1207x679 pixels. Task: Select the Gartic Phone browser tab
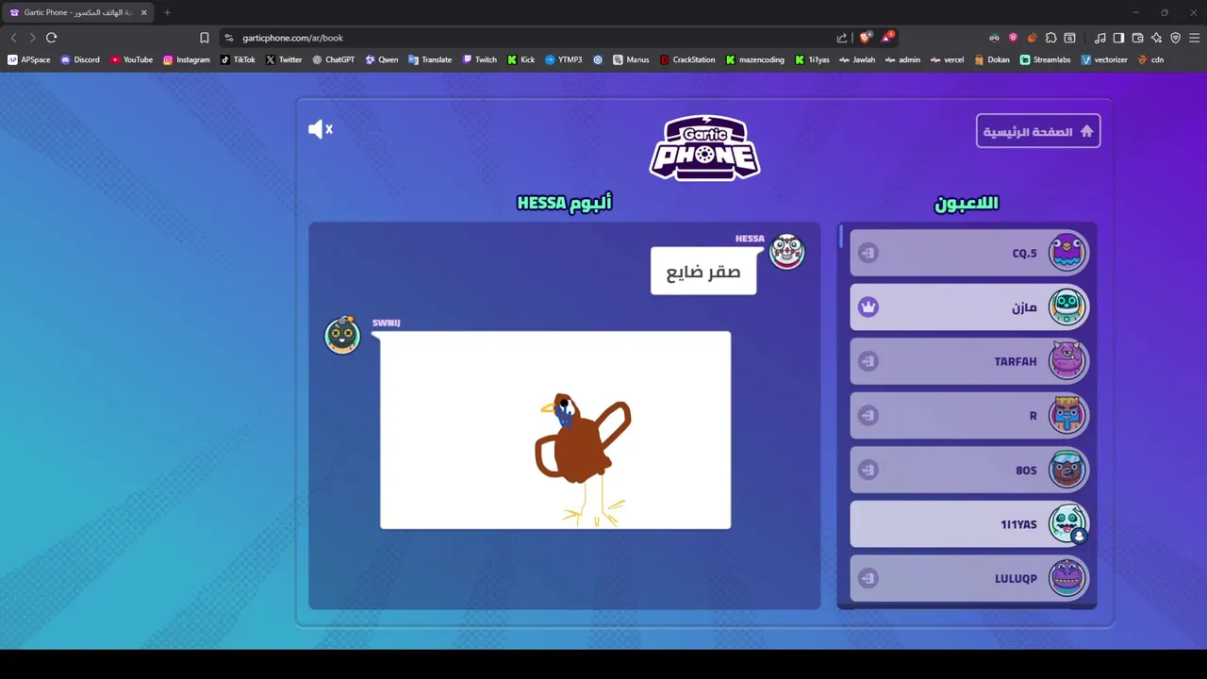[x=78, y=12]
